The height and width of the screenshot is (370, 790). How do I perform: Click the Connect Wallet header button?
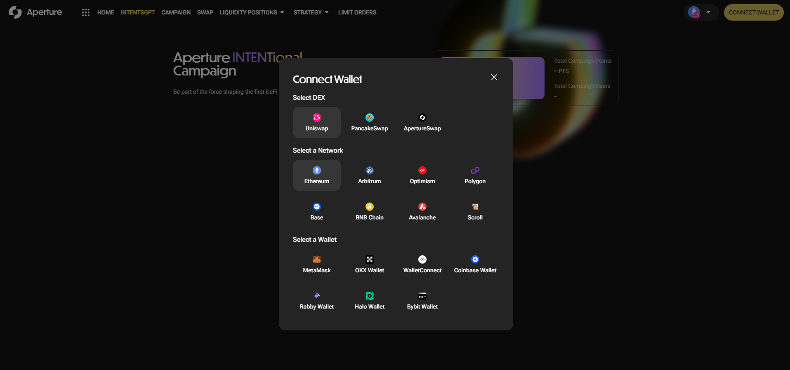pos(754,12)
